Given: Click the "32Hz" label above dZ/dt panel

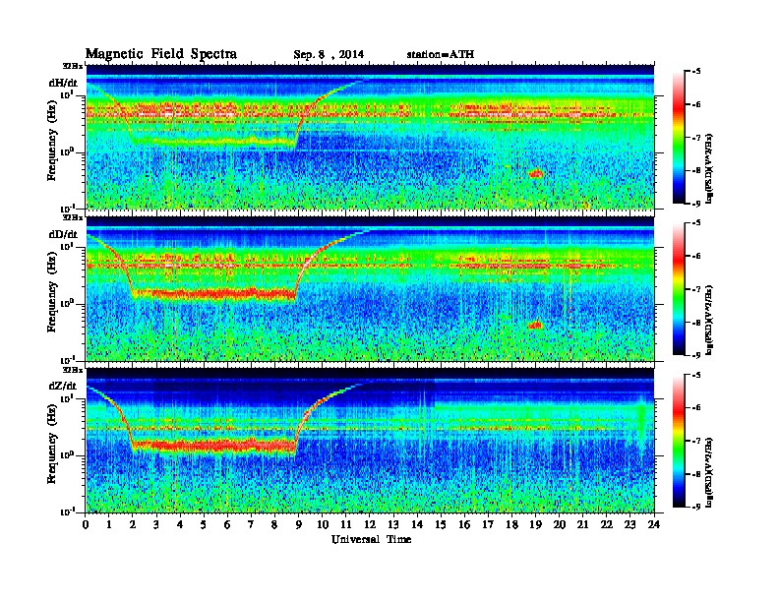Looking at the screenshot, I should pyautogui.click(x=73, y=370).
